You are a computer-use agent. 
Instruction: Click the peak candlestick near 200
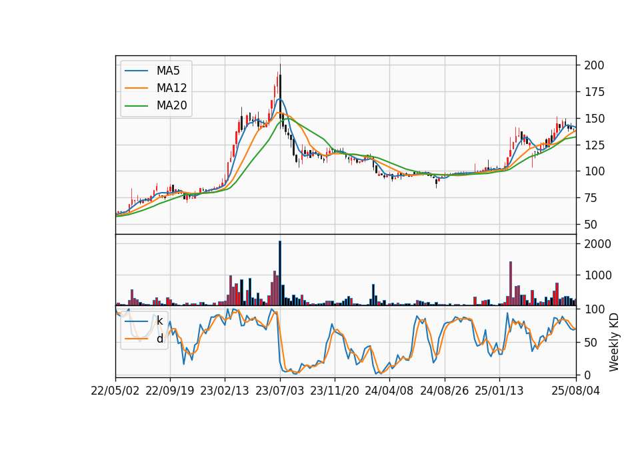tap(280, 97)
